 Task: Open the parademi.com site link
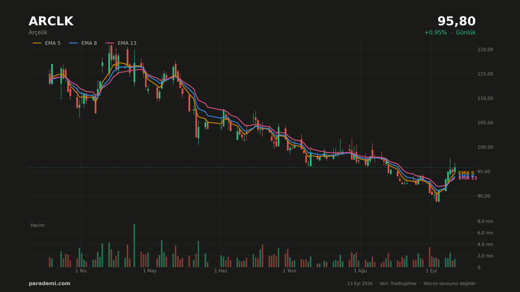(49, 284)
